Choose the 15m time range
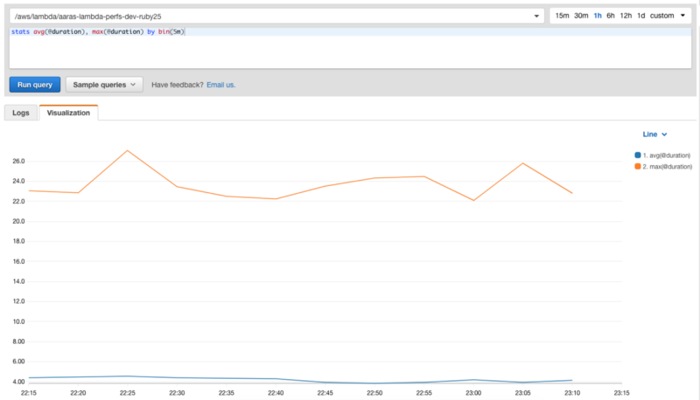 tap(562, 16)
